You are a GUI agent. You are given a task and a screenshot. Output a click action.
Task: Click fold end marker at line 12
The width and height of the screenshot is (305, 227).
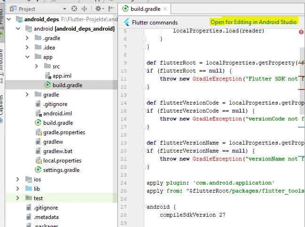click(x=144, y=87)
